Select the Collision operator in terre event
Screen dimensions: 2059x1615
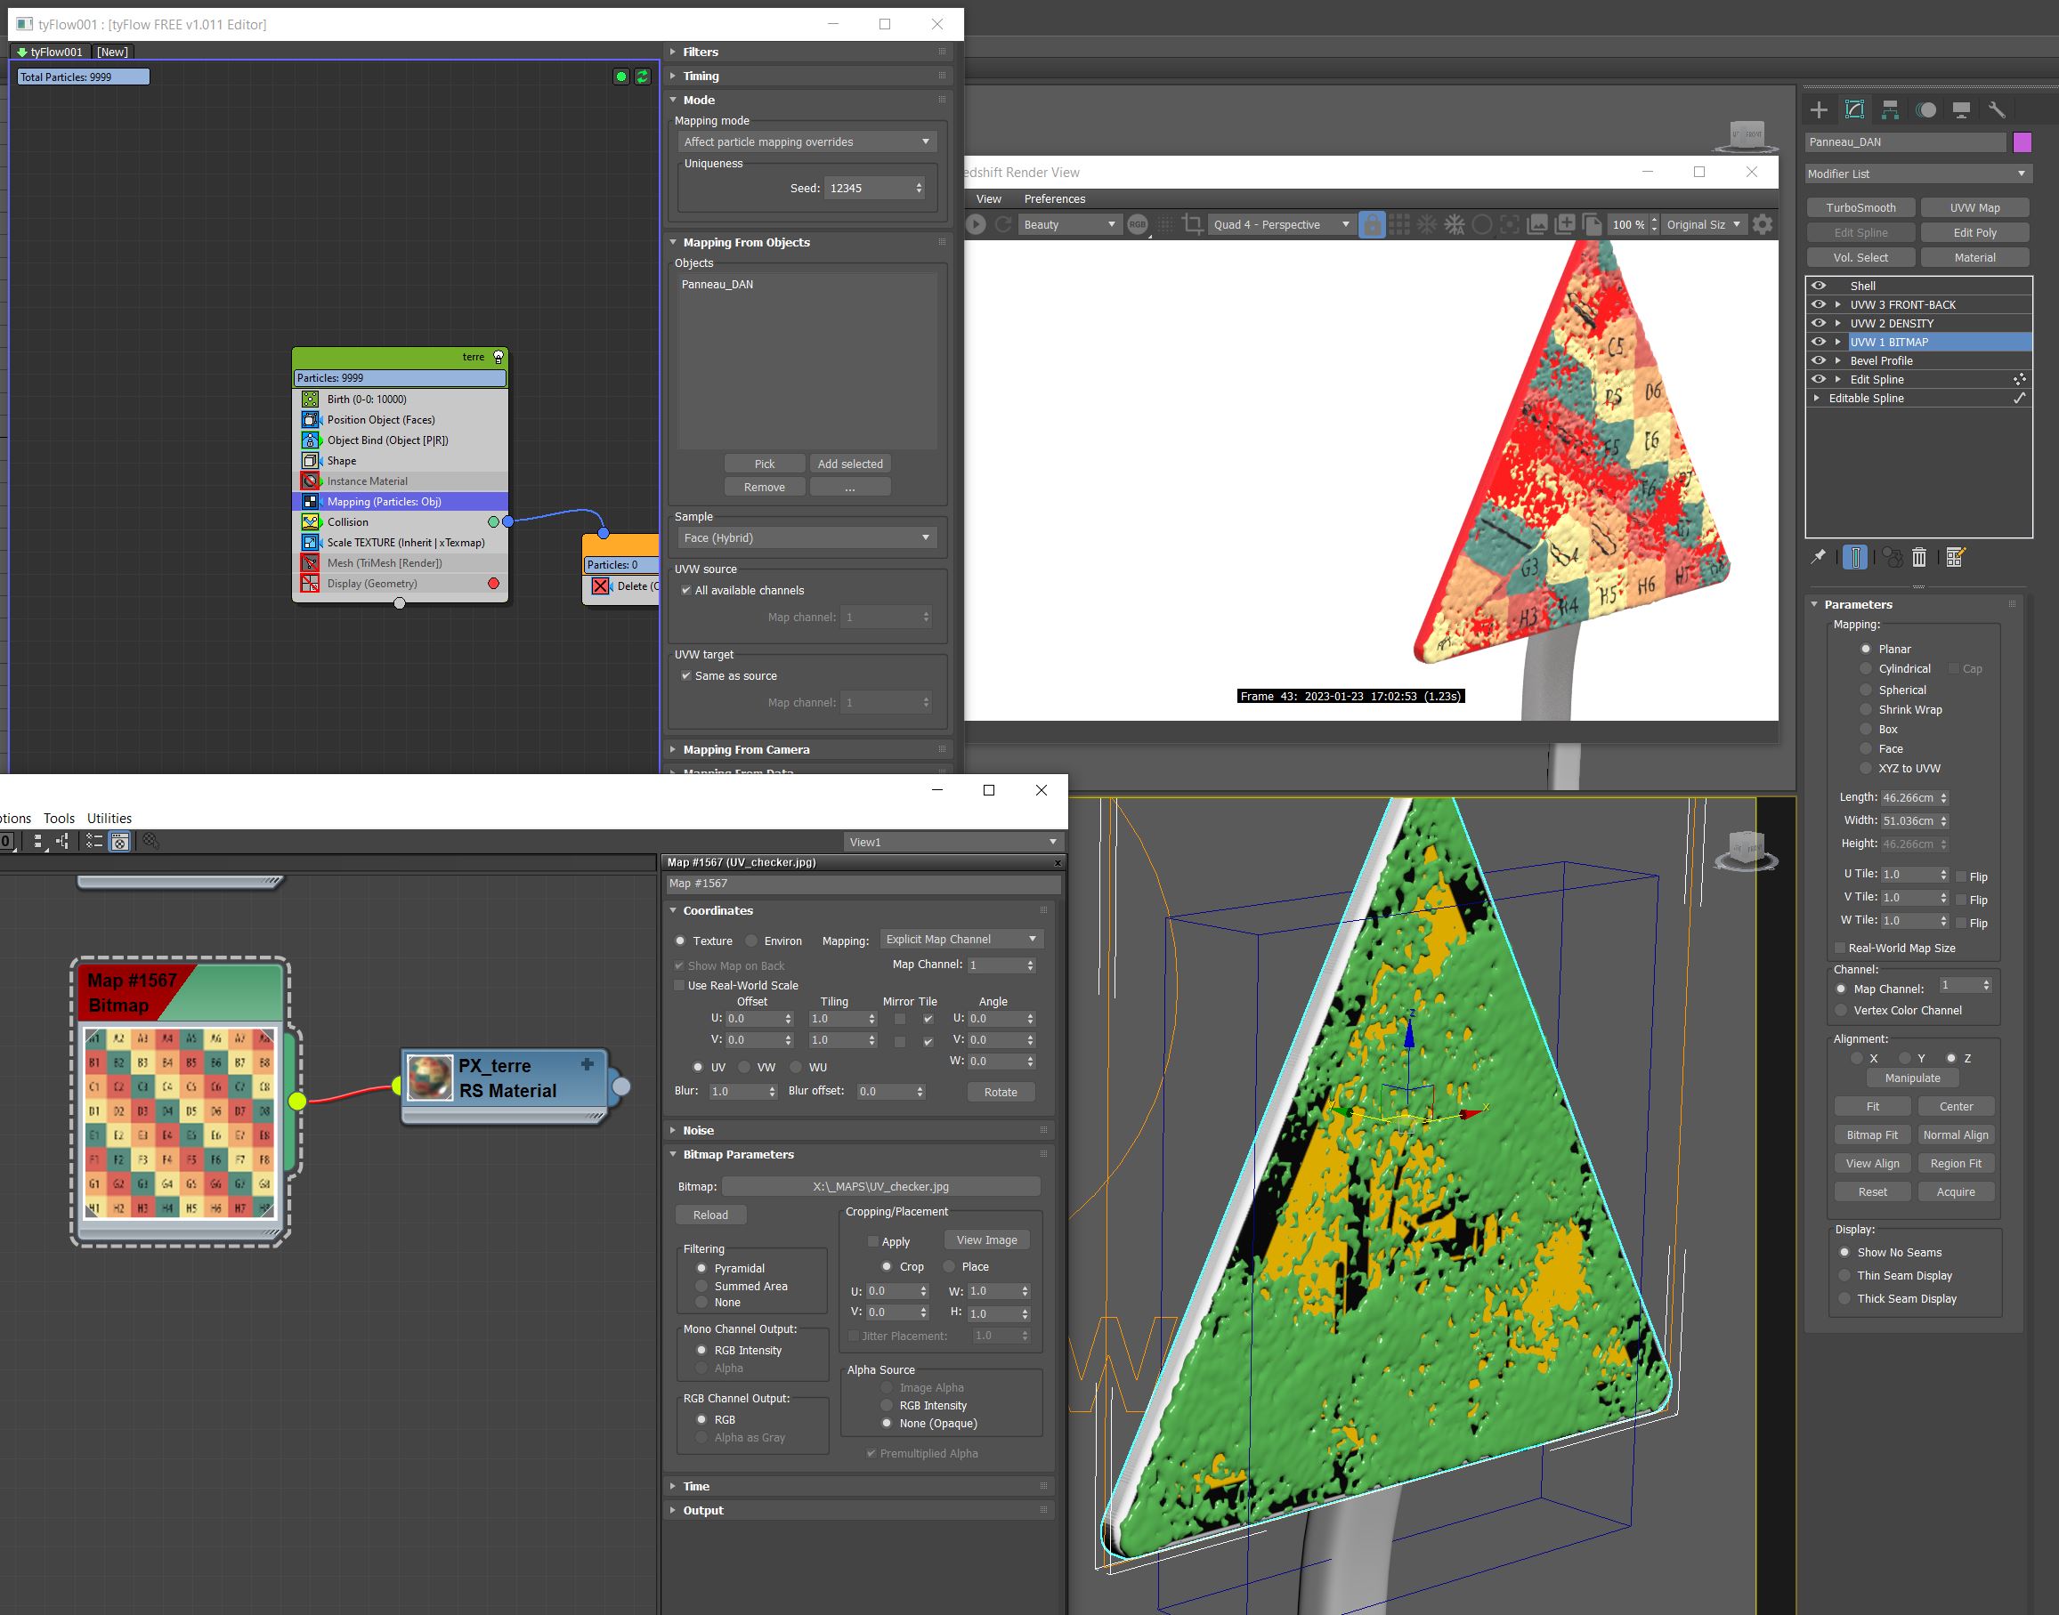click(x=348, y=522)
